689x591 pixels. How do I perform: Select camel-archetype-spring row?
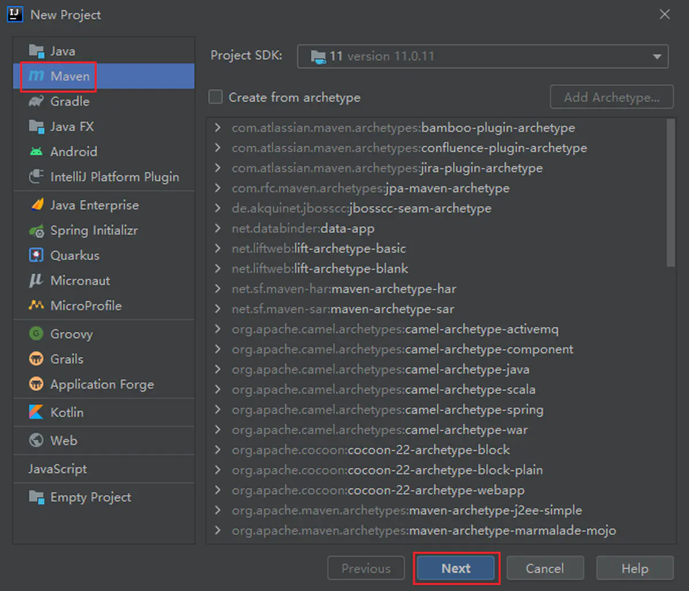[436, 410]
